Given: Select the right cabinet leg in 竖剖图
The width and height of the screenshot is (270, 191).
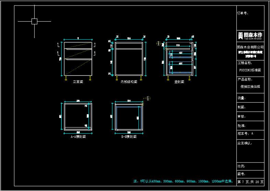Looking at the screenshot, I should click(x=189, y=78).
